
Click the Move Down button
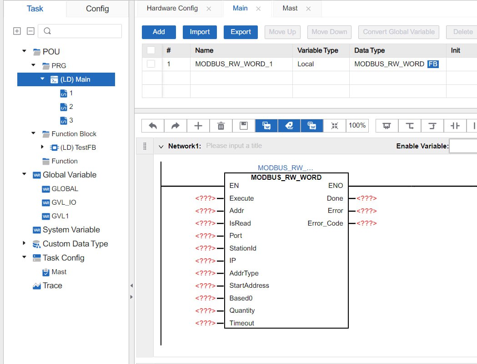(x=329, y=32)
